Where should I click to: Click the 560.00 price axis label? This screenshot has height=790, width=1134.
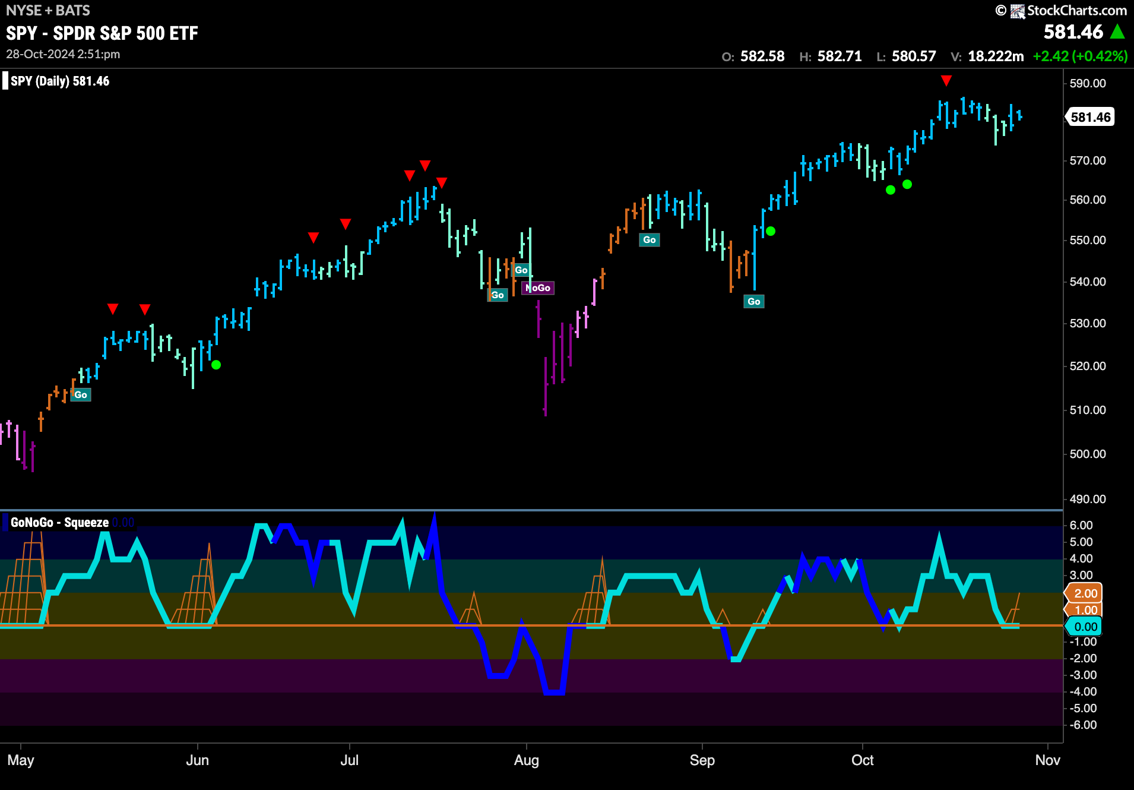1088,200
